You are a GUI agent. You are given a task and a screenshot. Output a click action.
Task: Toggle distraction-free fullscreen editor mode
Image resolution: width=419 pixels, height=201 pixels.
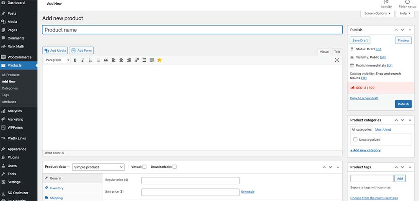[x=337, y=60]
